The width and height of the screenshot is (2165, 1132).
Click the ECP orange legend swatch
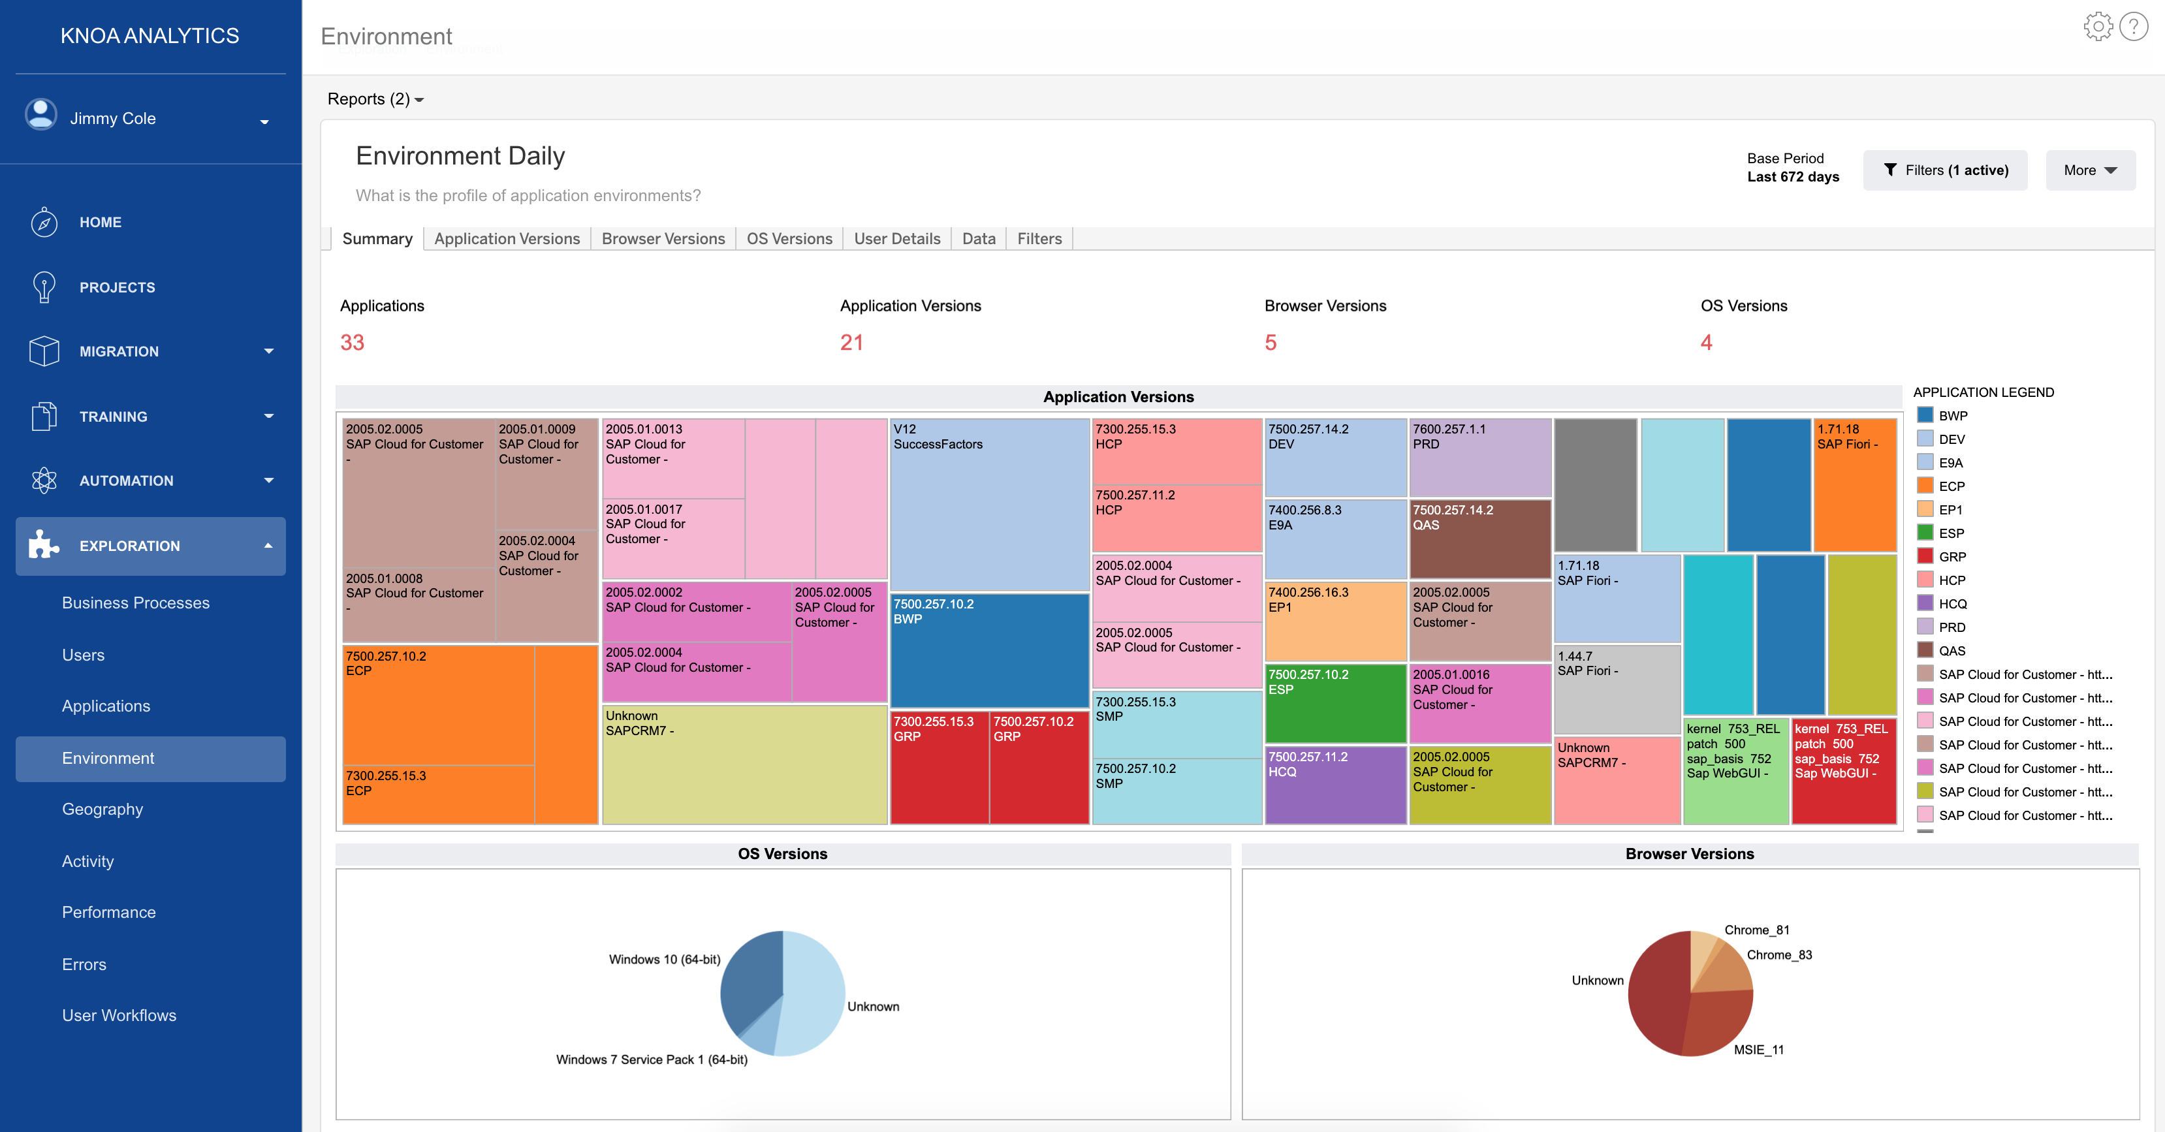point(1925,486)
